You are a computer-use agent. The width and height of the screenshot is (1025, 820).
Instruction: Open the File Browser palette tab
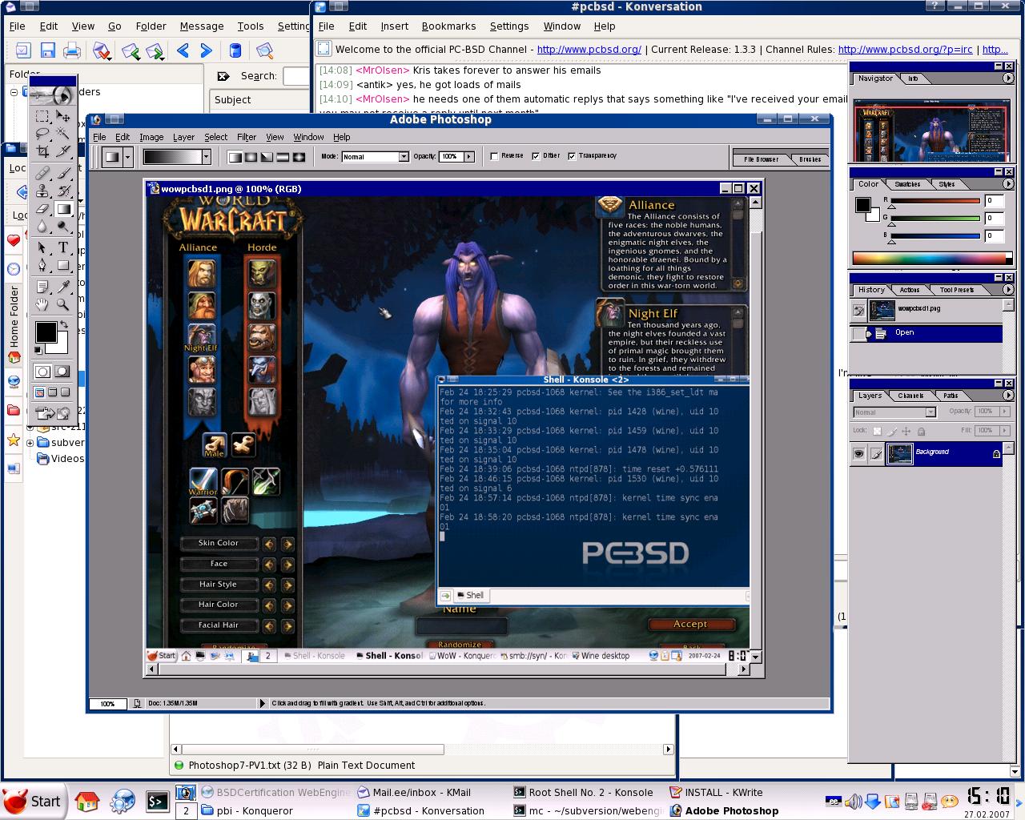pyautogui.click(x=761, y=159)
